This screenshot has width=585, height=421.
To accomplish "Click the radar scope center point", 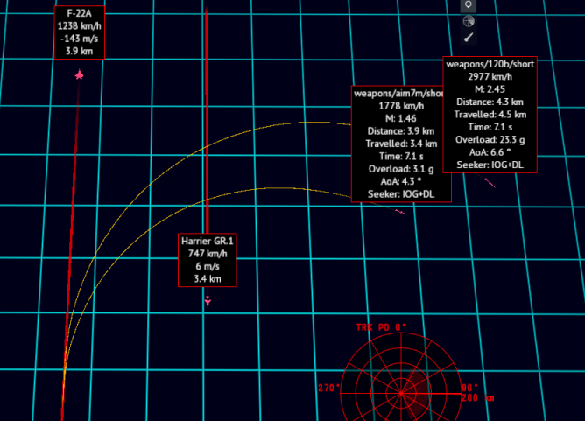I will click(x=402, y=389).
